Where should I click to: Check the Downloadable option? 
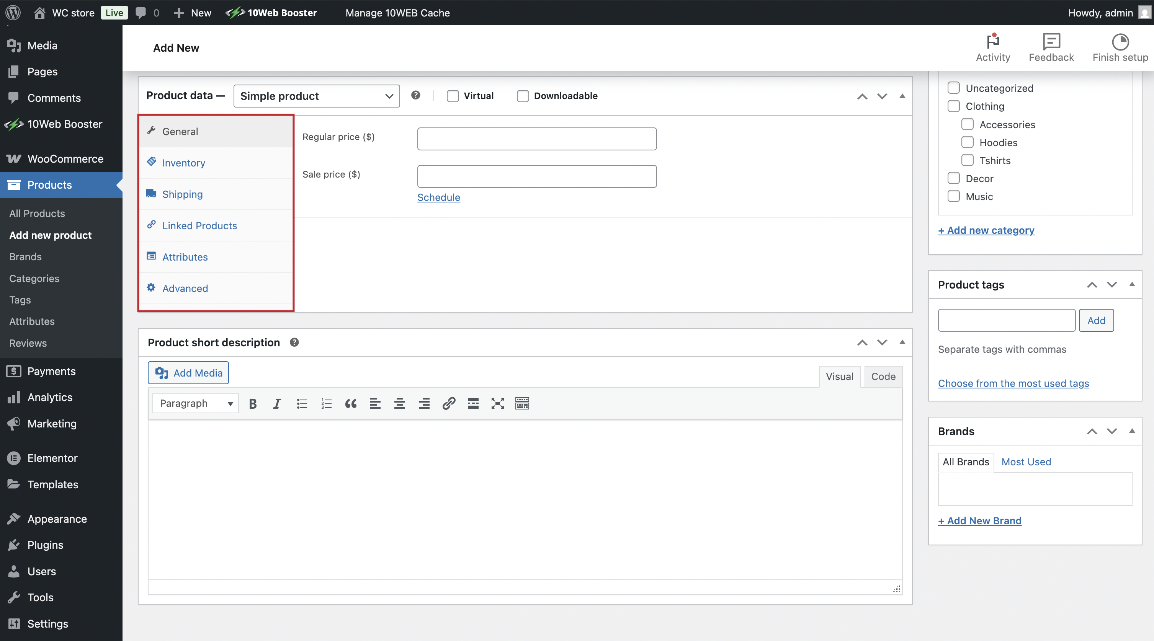pos(523,96)
